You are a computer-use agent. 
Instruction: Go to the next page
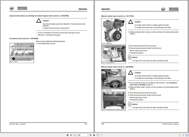[91, 135]
